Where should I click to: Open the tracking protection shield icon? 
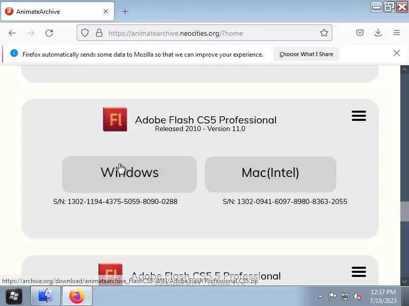point(85,33)
